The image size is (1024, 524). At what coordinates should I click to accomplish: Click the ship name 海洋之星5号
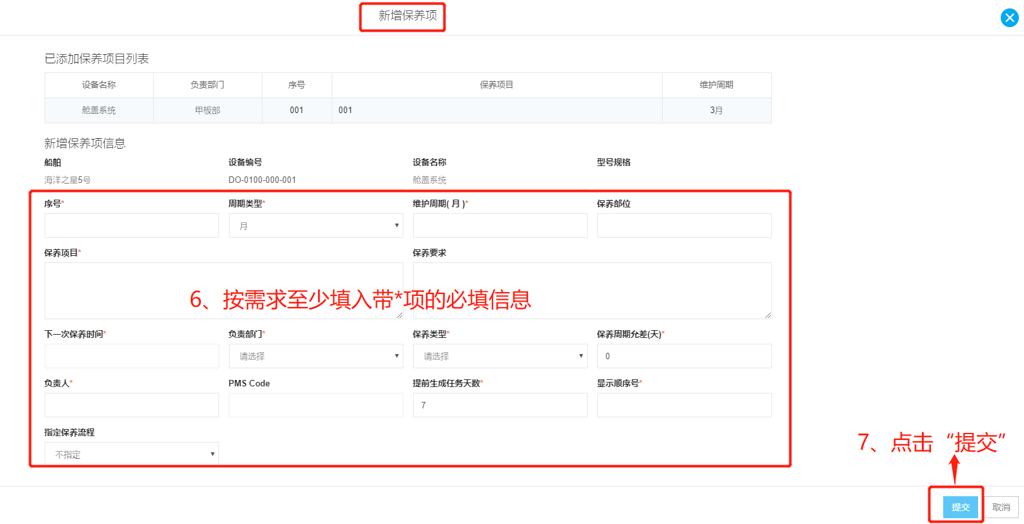pos(68,180)
